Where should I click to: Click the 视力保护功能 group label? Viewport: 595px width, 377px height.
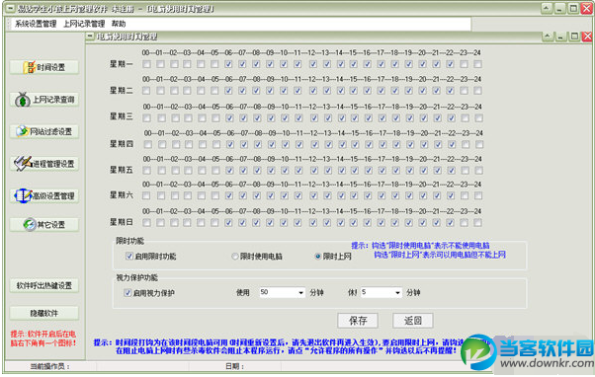[137, 277]
